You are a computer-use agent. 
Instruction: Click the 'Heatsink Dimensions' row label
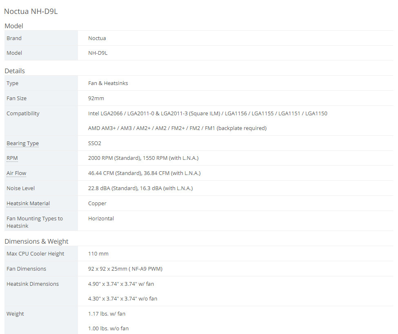point(33,284)
